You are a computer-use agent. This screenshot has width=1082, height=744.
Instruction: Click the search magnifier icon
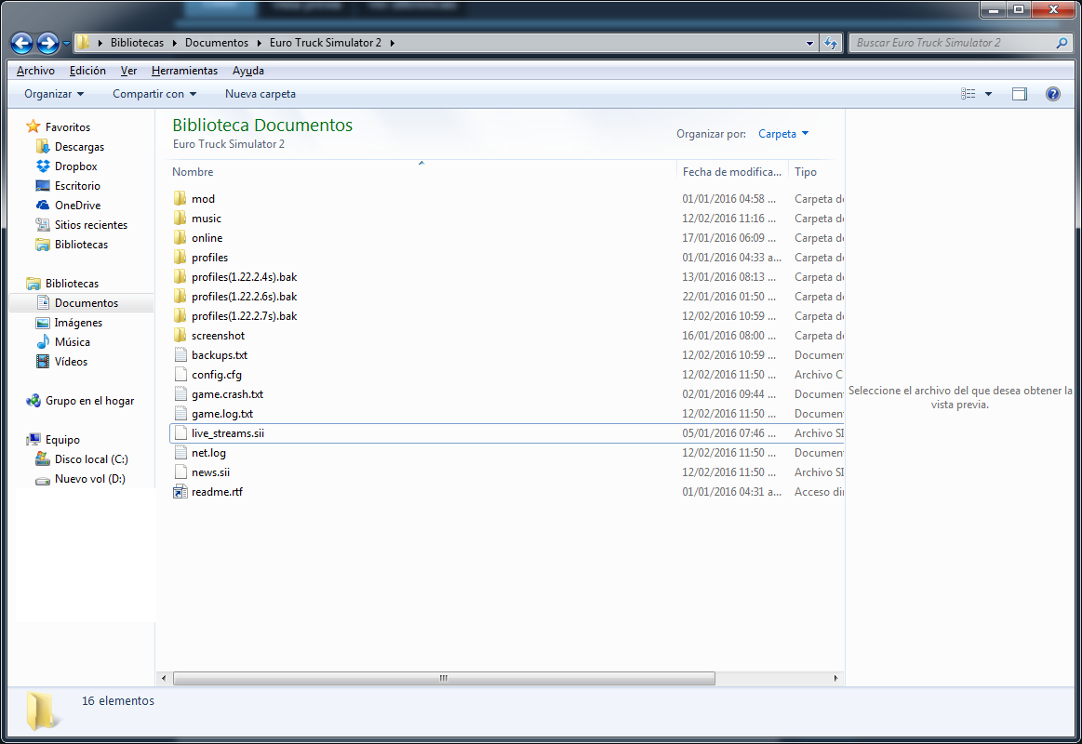pyautogui.click(x=1062, y=43)
